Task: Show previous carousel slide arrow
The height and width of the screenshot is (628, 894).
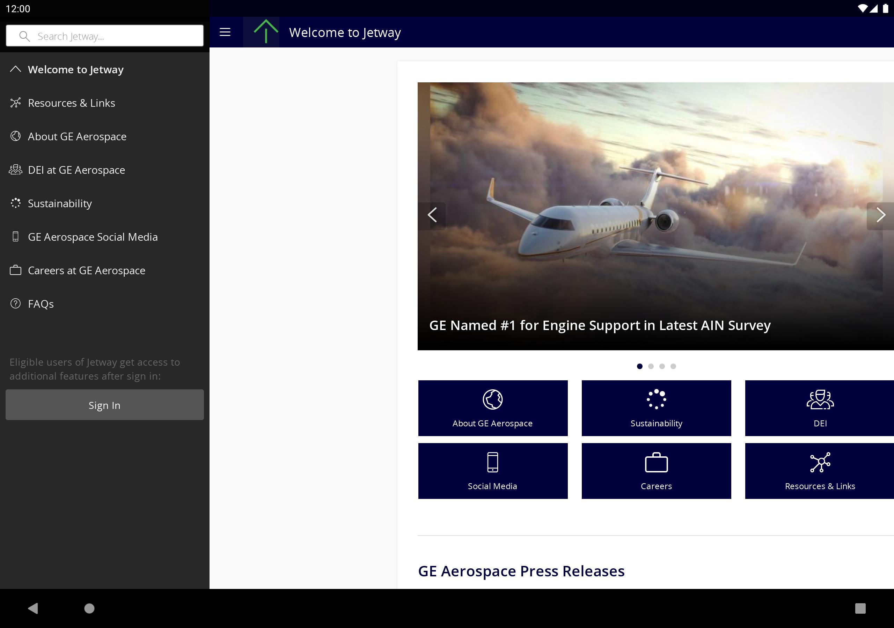Action: coord(432,215)
